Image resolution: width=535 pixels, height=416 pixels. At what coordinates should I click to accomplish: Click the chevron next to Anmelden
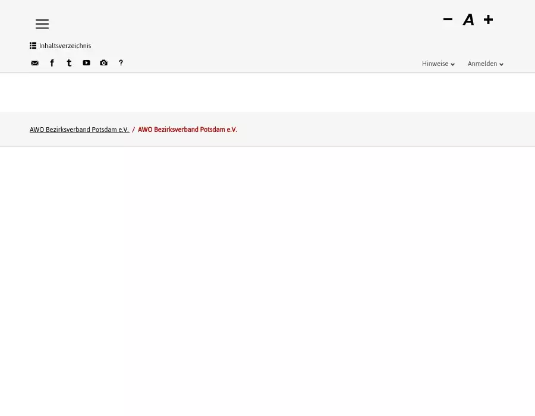pyautogui.click(x=502, y=65)
